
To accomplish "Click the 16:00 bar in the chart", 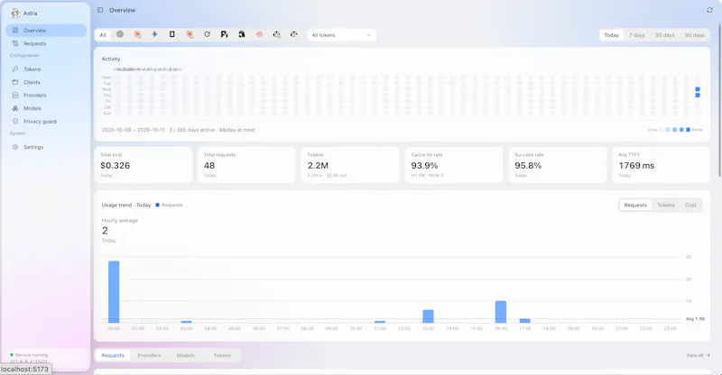I will click(x=501, y=312).
